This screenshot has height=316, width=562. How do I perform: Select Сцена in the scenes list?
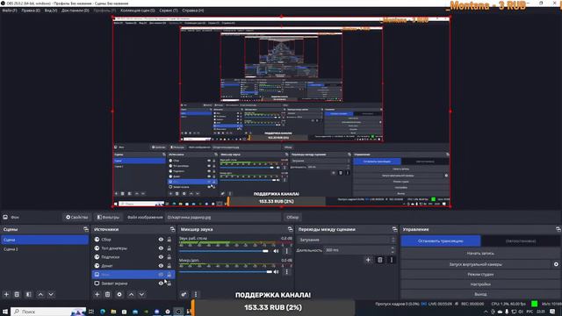tap(45, 240)
